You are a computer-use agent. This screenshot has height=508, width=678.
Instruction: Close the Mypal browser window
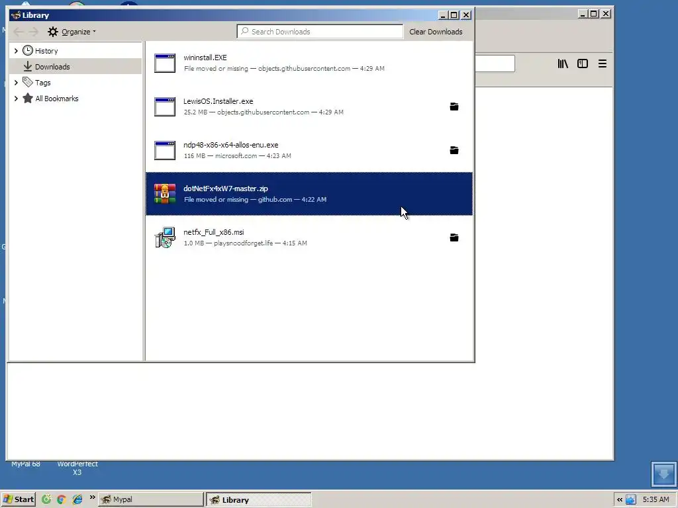click(606, 14)
